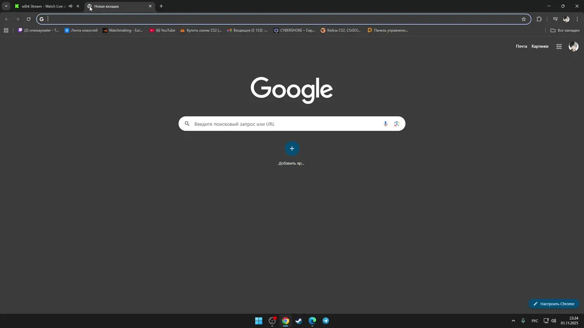This screenshot has height=328, width=584.
Task: Open the Лента новостей bookmark
Action: 81,31
